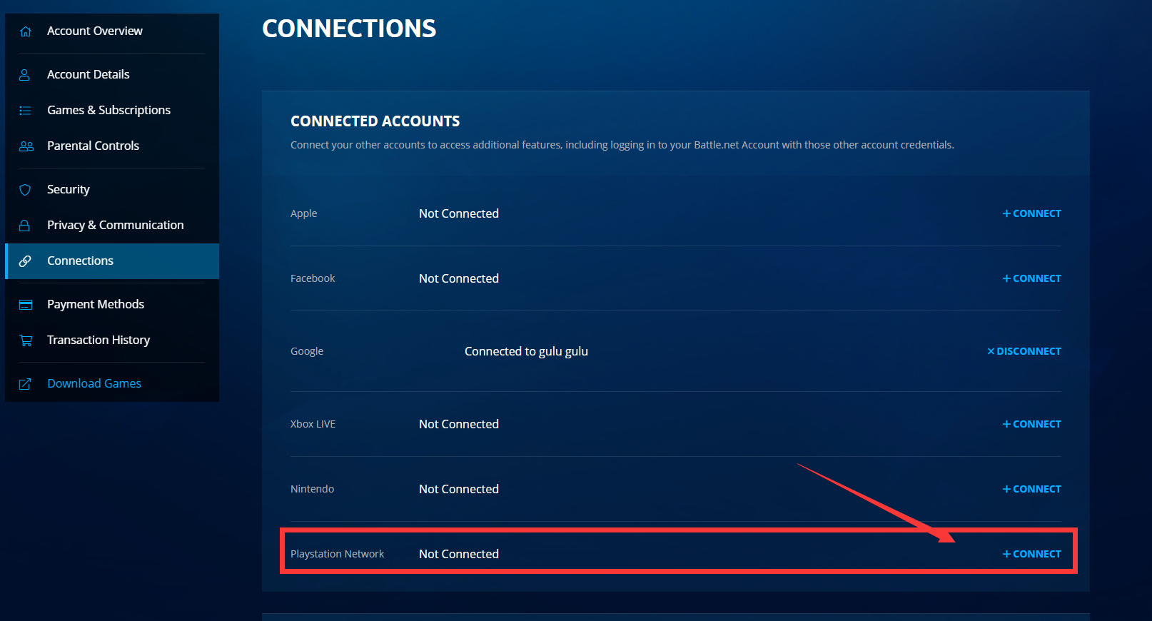Click the credit card Payment Methods icon

tap(26, 305)
